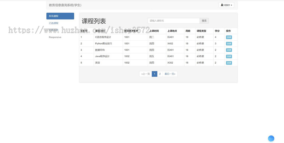Jump to 最后一页» in pagination

point(170,74)
